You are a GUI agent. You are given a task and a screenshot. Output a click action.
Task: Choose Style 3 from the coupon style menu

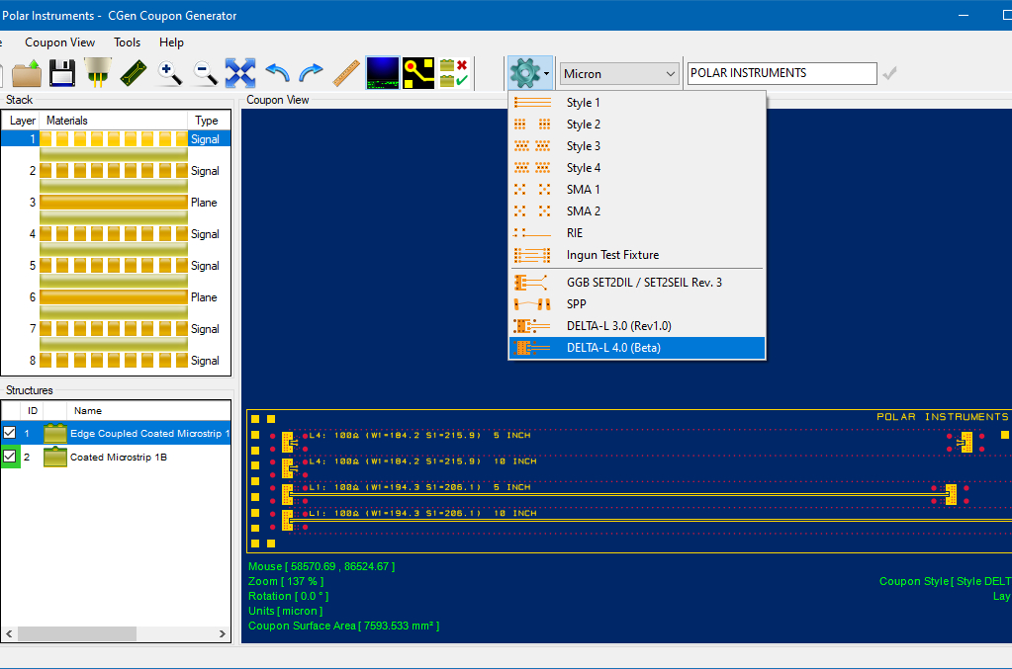coord(637,146)
